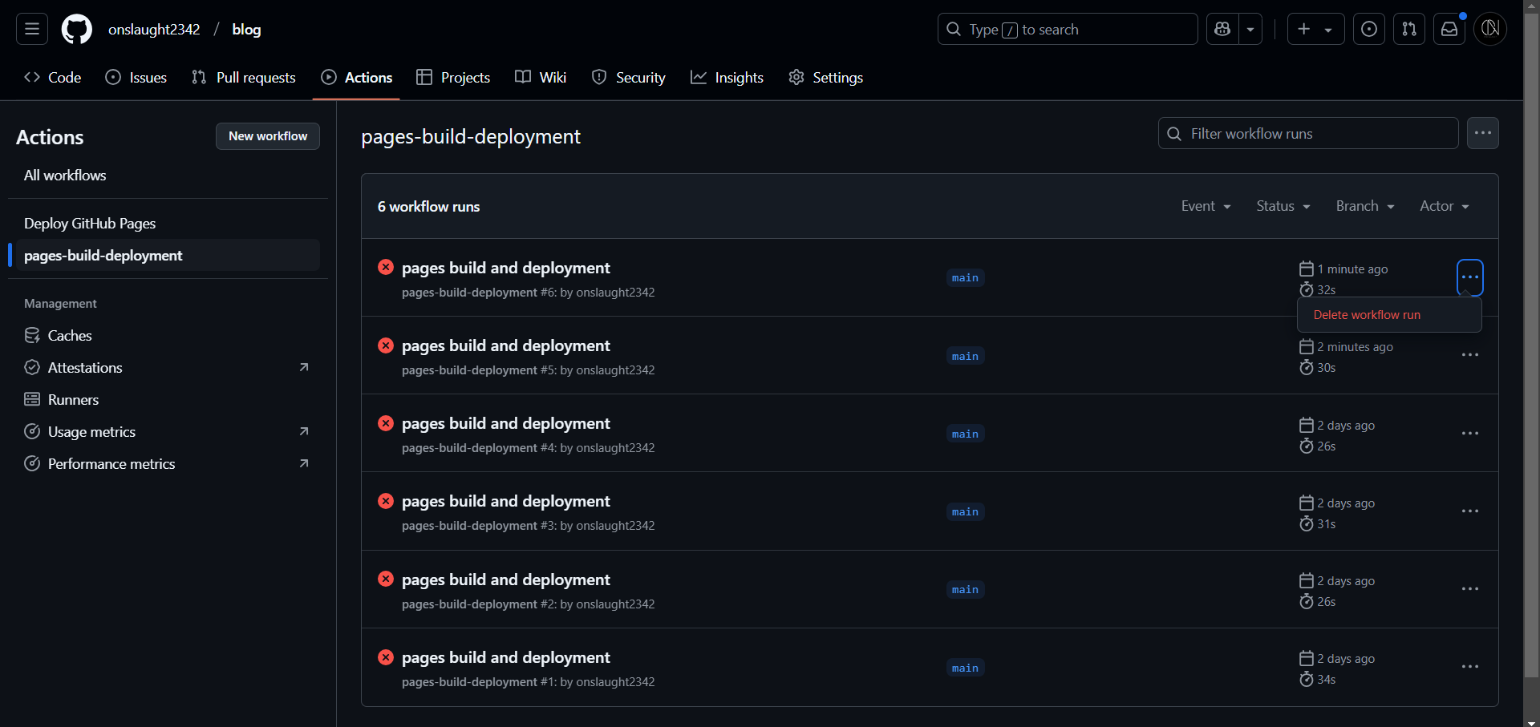Select pages-build-deployment workflow in sidebar
This screenshot has width=1540, height=727.
(x=168, y=255)
